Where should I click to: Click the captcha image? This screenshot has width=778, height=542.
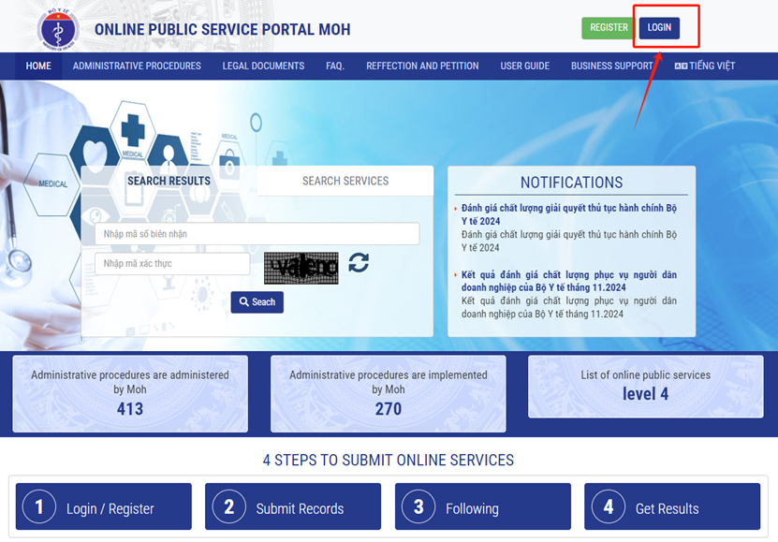[x=301, y=268]
